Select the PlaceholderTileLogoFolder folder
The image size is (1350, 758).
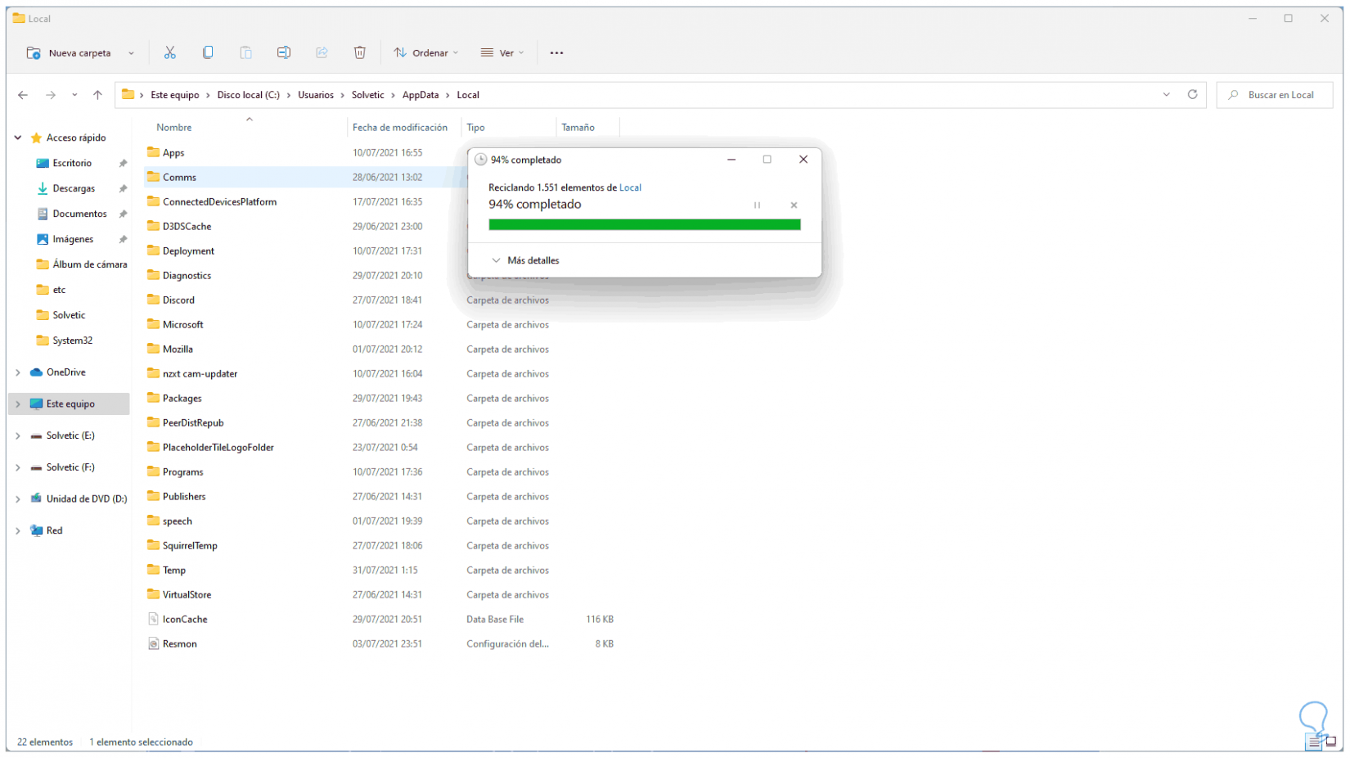point(218,447)
